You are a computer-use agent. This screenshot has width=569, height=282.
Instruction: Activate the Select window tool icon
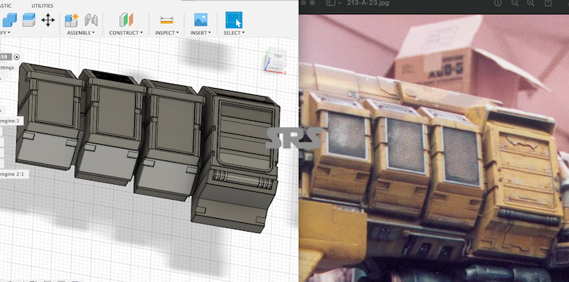click(x=234, y=20)
